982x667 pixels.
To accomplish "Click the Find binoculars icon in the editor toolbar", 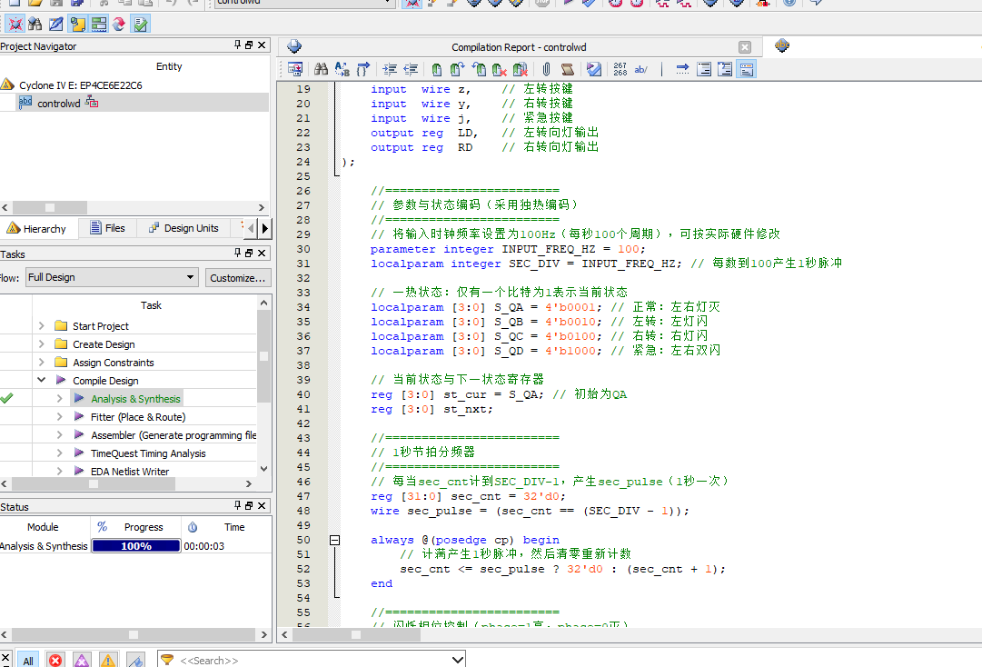I will click(x=322, y=69).
